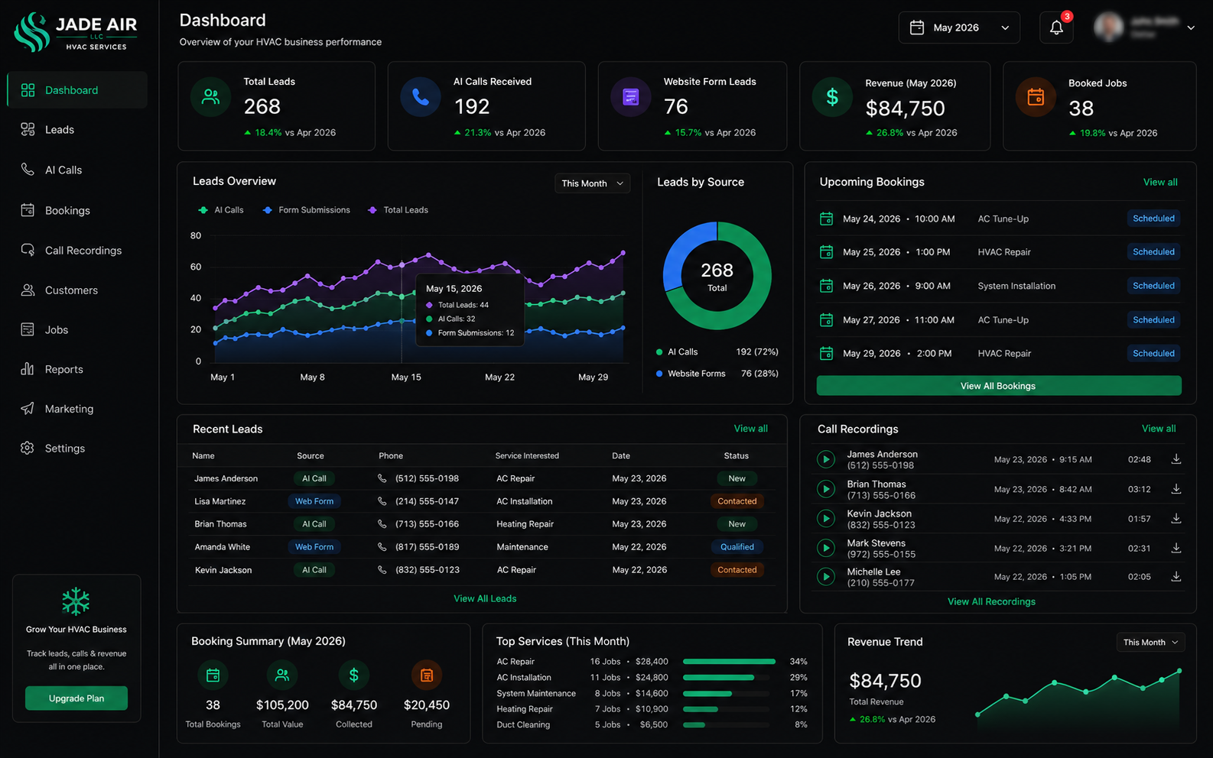Click the phone icon beside (214) 555-0147
This screenshot has height=758, width=1213.
pyautogui.click(x=382, y=501)
